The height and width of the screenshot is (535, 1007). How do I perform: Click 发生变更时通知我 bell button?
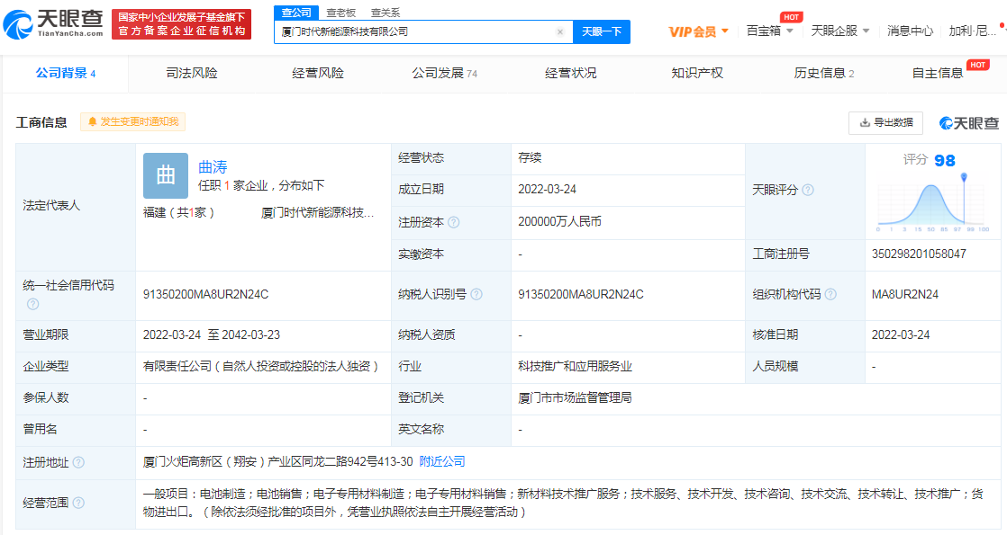pos(133,122)
